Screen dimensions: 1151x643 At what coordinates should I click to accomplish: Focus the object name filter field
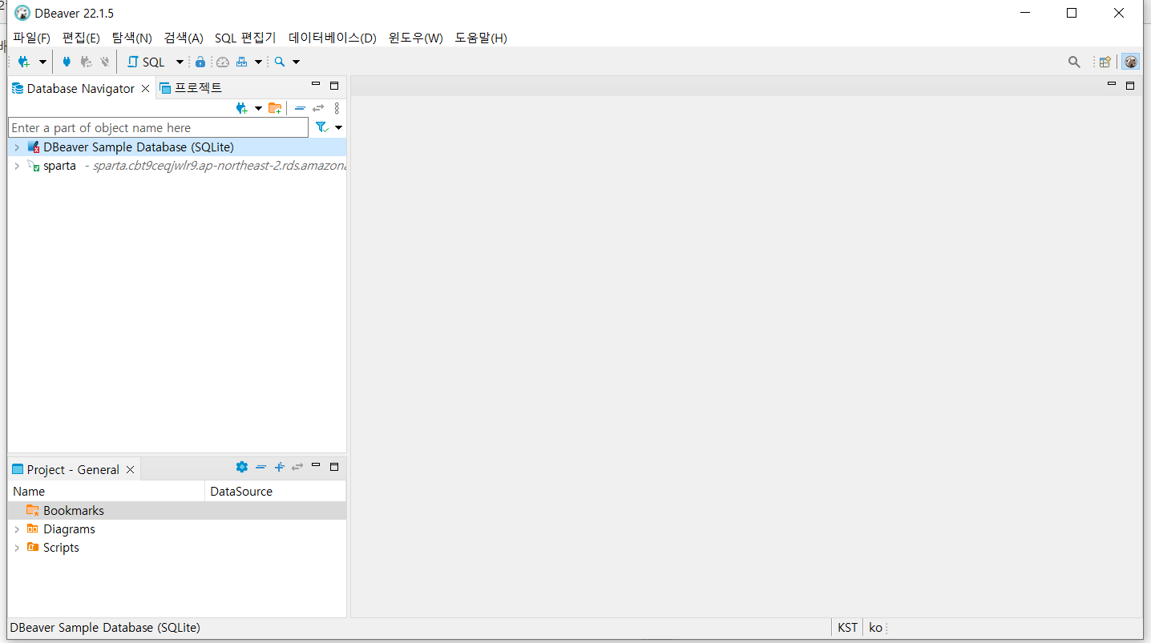158,127
